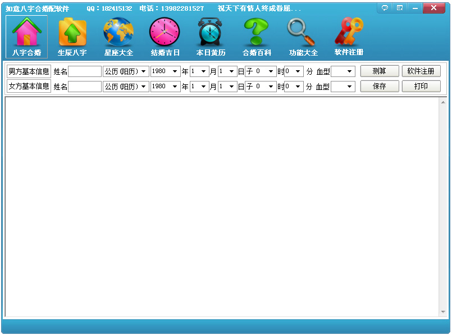Click the title bar chat bubble icon

pyautogui.click(x=385, y=8)
